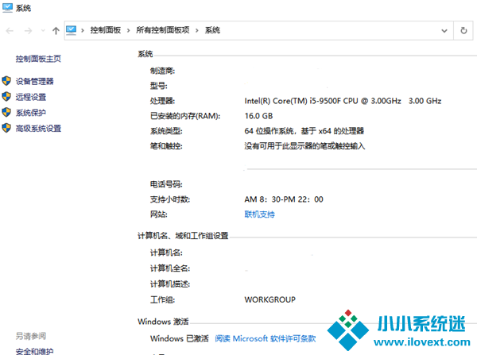Screen dimensions: 477x355
Task: Open 高级系统设置 from the sidebar
Action: pos(38,129)
